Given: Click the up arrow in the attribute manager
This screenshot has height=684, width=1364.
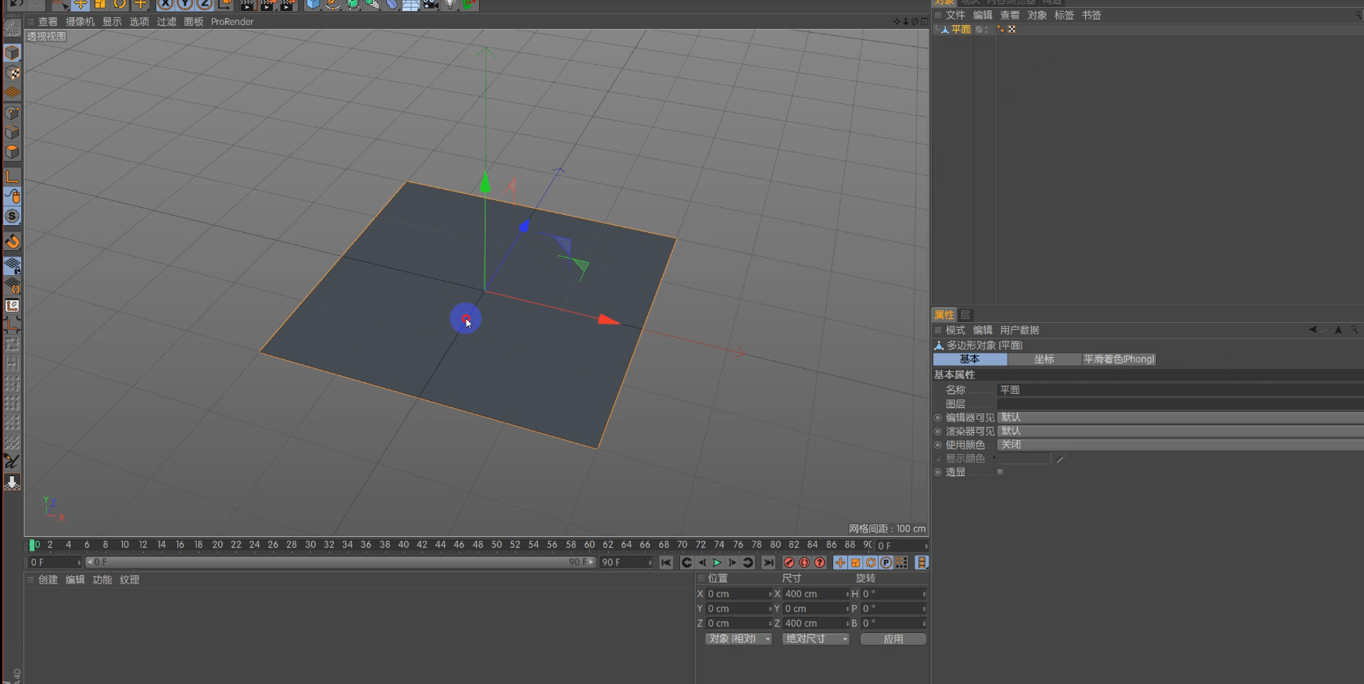Looking at the screenshot, I should (x=1338, y=330).
